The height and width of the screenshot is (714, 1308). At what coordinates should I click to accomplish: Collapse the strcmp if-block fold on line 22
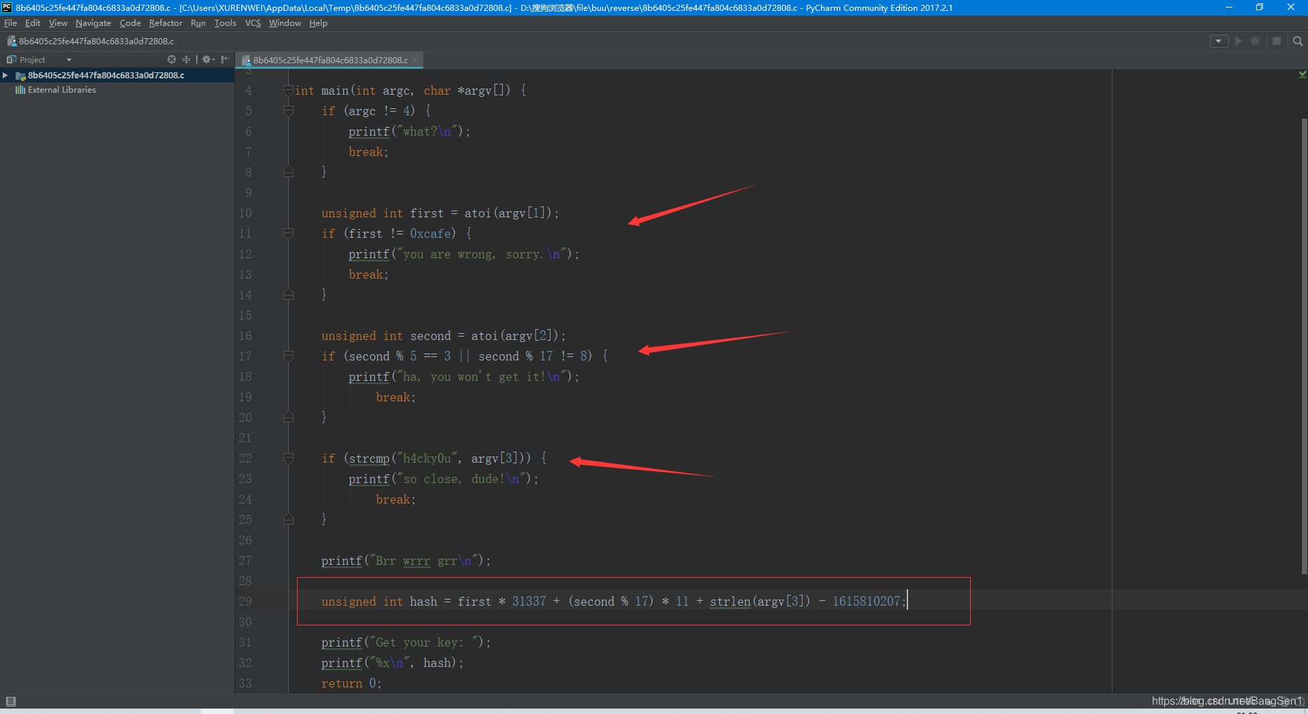coord(288,458)
